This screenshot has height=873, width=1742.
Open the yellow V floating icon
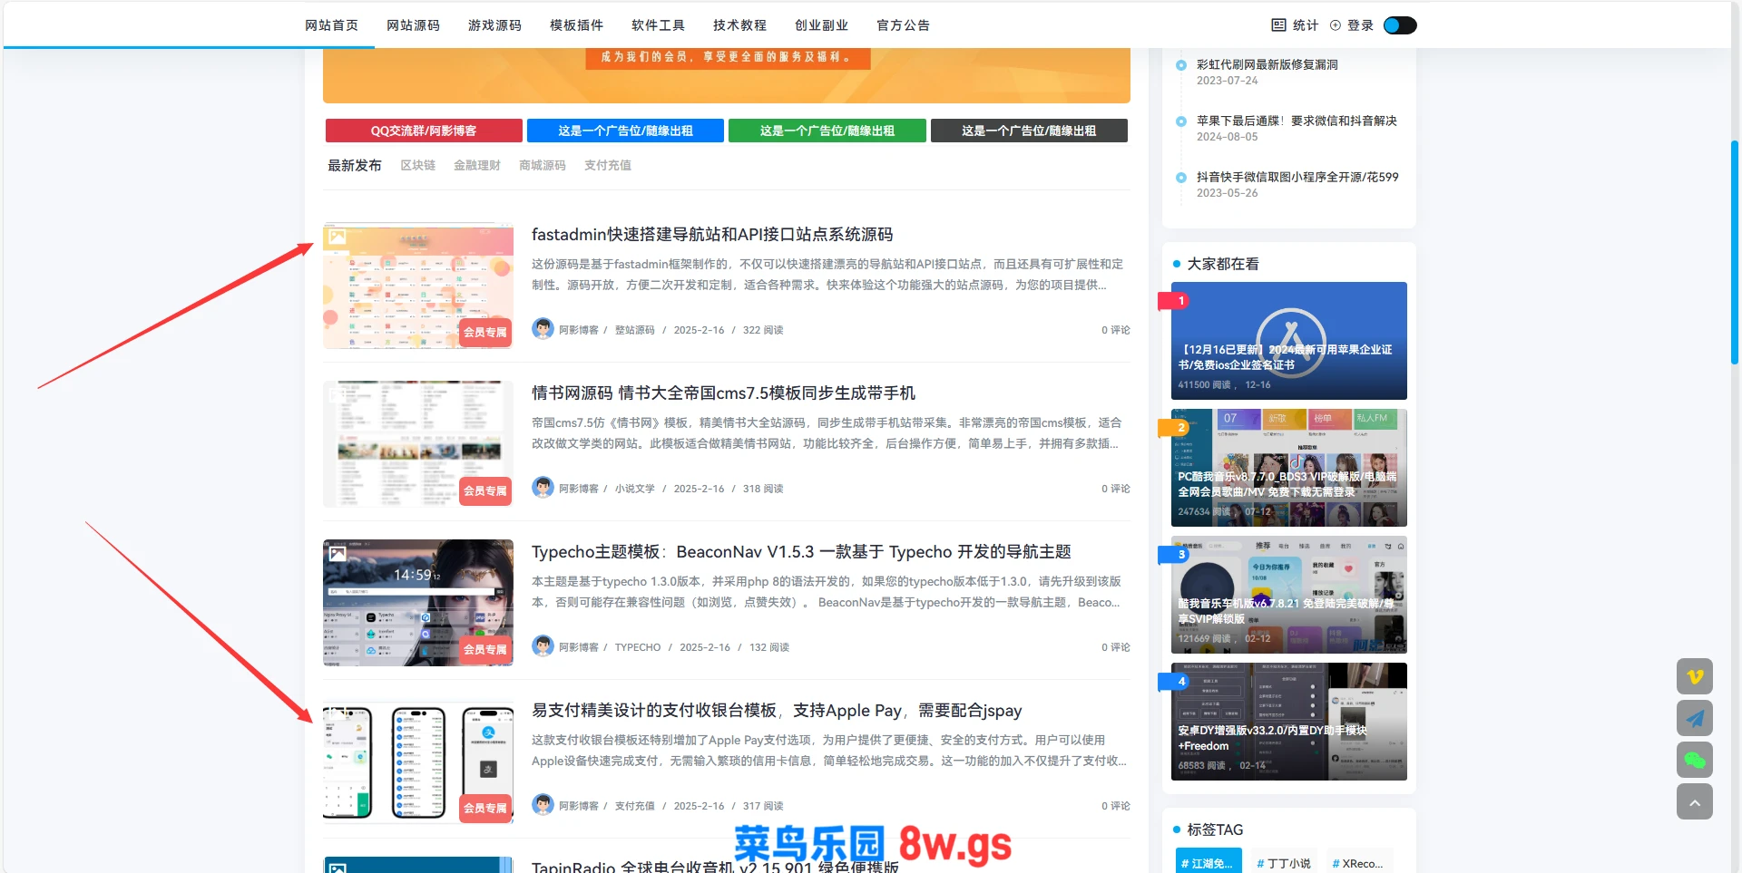[1694, 676]
